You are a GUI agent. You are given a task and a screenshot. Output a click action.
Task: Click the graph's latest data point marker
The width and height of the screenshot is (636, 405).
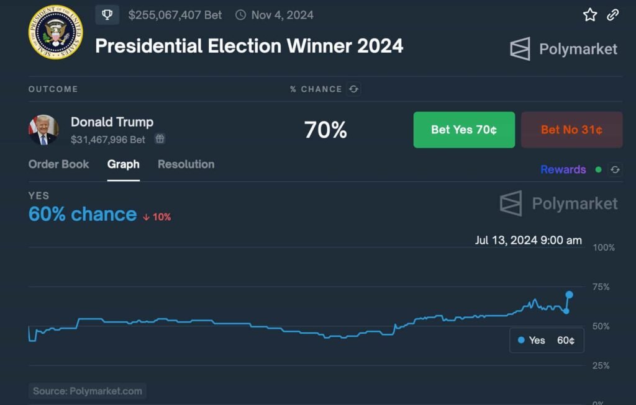click(569, 295)
